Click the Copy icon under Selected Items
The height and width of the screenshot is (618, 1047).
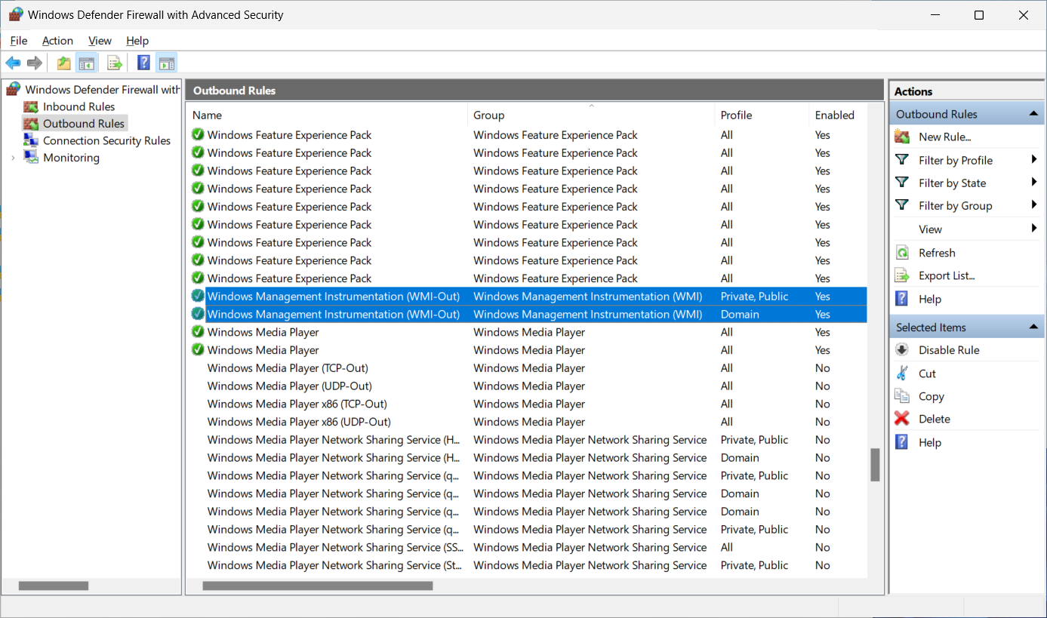coord(902,396)
